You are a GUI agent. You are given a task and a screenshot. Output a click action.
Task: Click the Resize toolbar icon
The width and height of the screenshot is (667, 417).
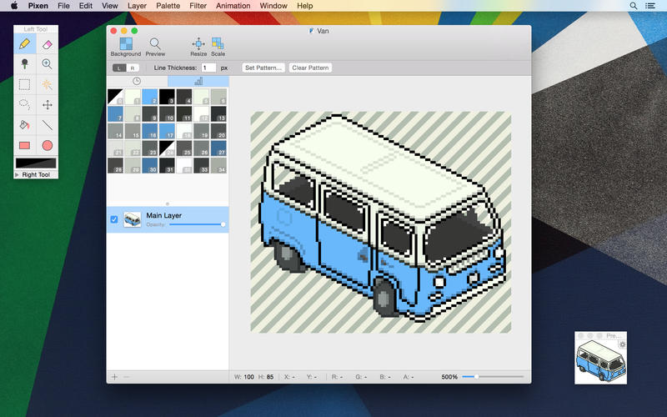coord(198,44)
